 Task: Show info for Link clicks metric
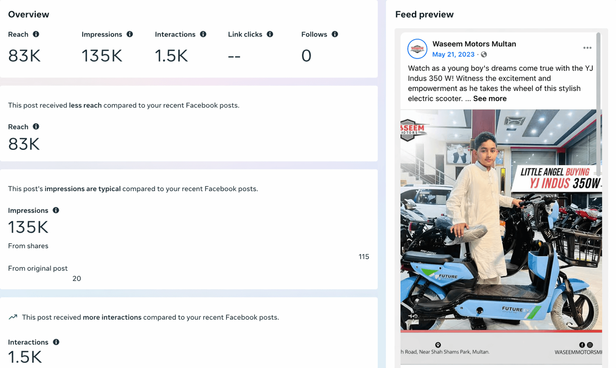[x=270, y=34]
